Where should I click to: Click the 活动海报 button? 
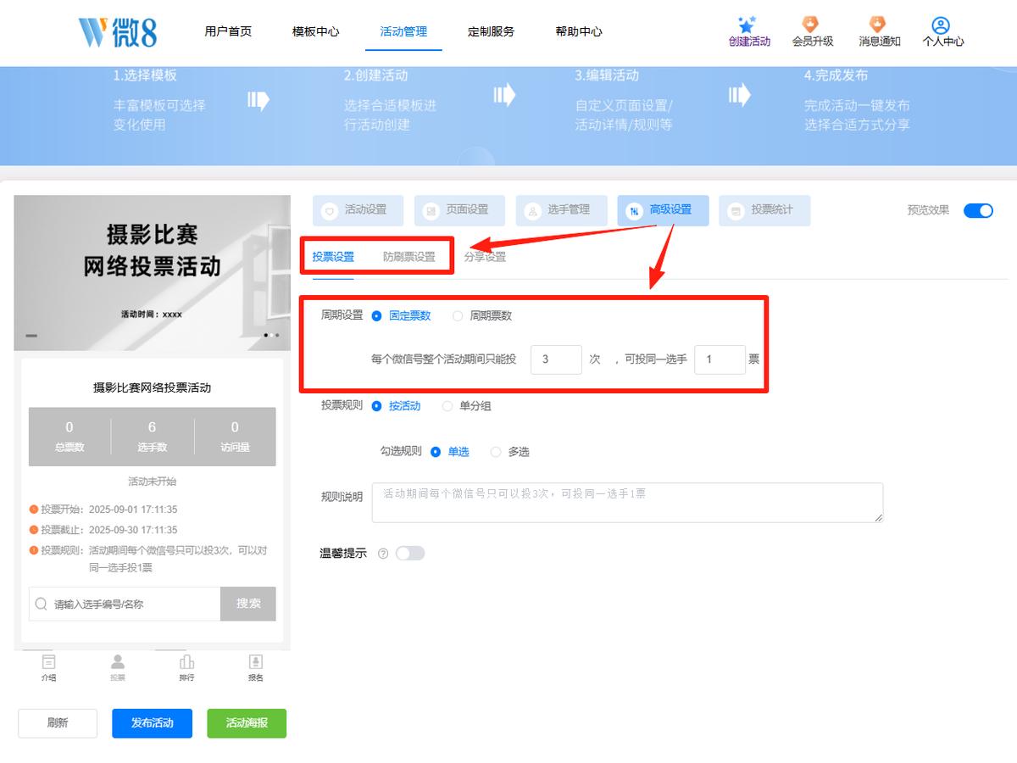[247, 723]
